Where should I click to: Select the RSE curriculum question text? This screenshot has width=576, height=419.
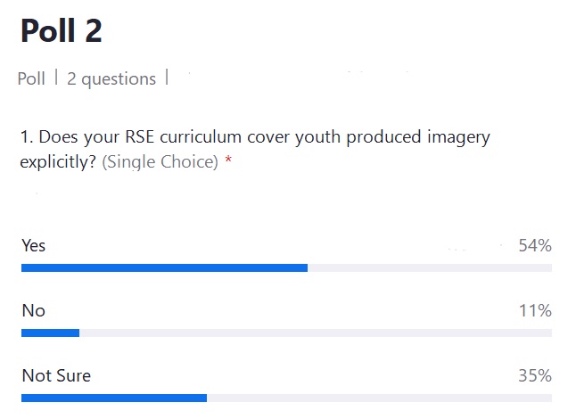[255, 149]
